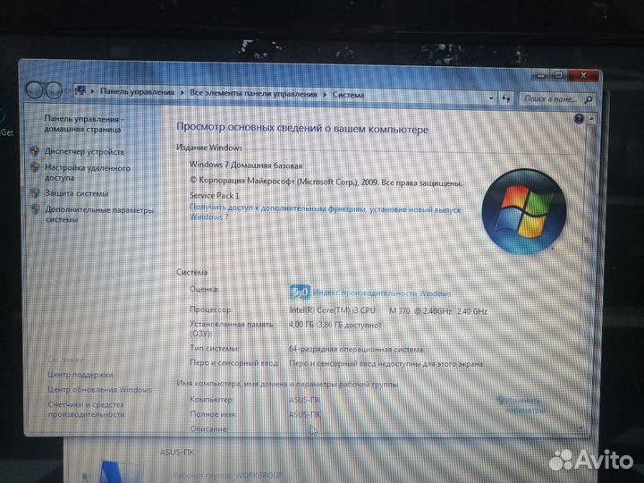The image size is (644, 483).
Task: Minimize the System window
Action: click(541, 75)
